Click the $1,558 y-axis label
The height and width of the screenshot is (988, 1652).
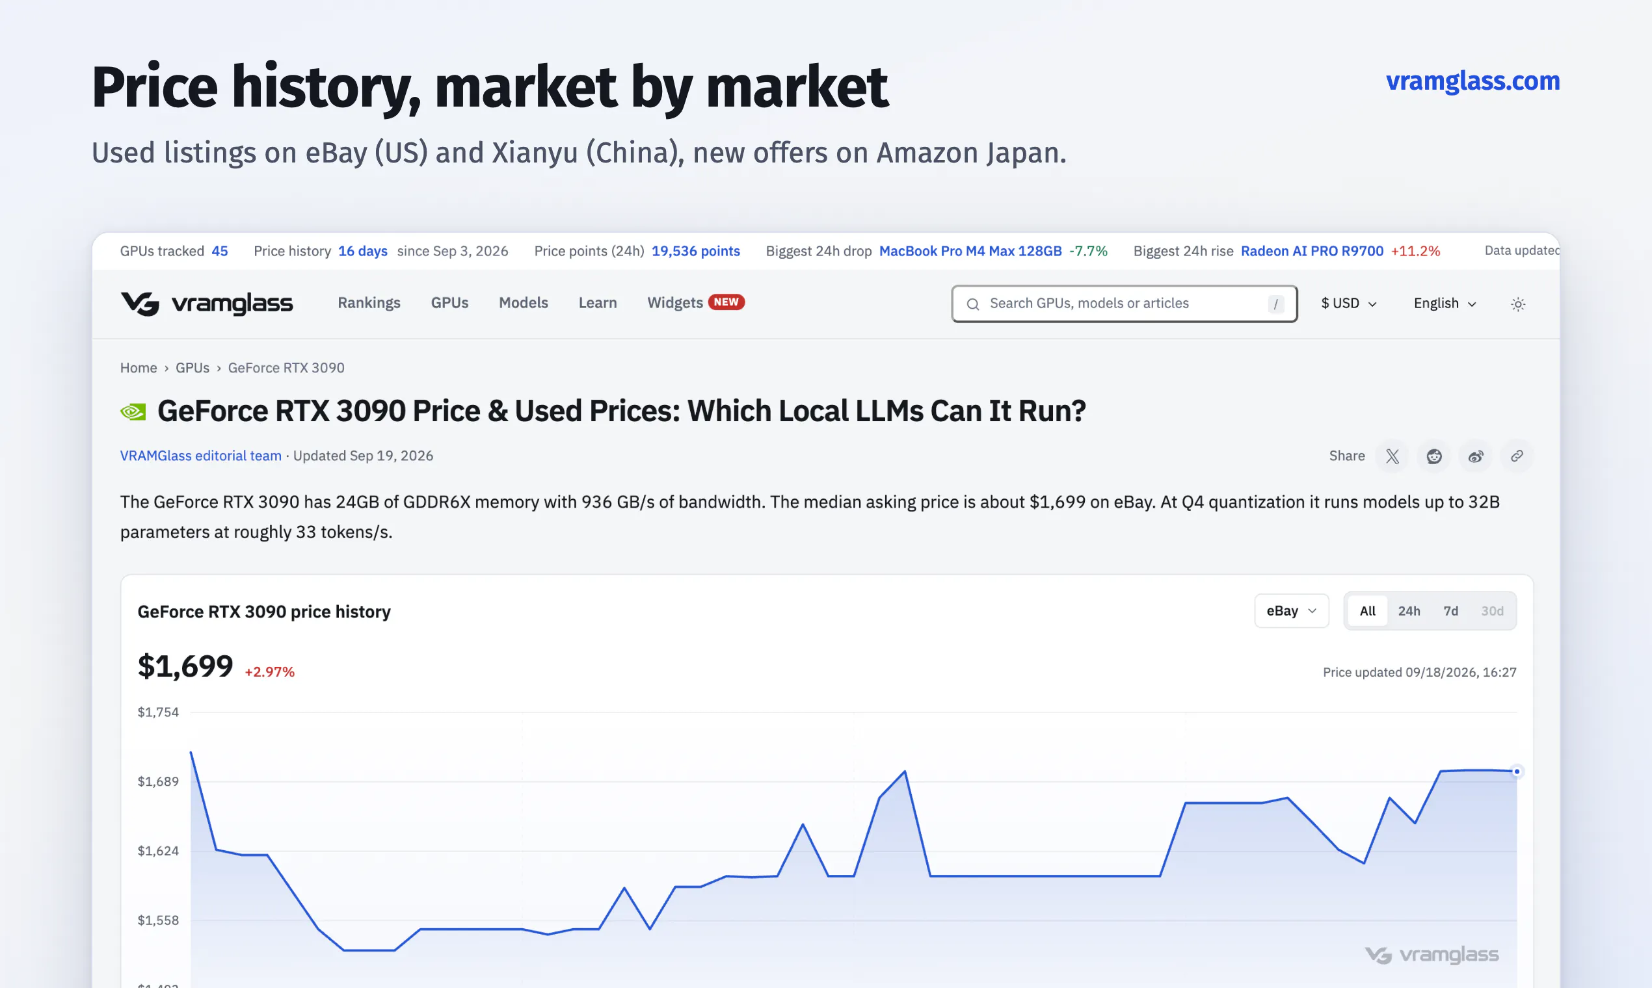tap(158, 921)
